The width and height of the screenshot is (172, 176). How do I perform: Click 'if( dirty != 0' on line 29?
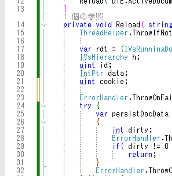[141, 146]
